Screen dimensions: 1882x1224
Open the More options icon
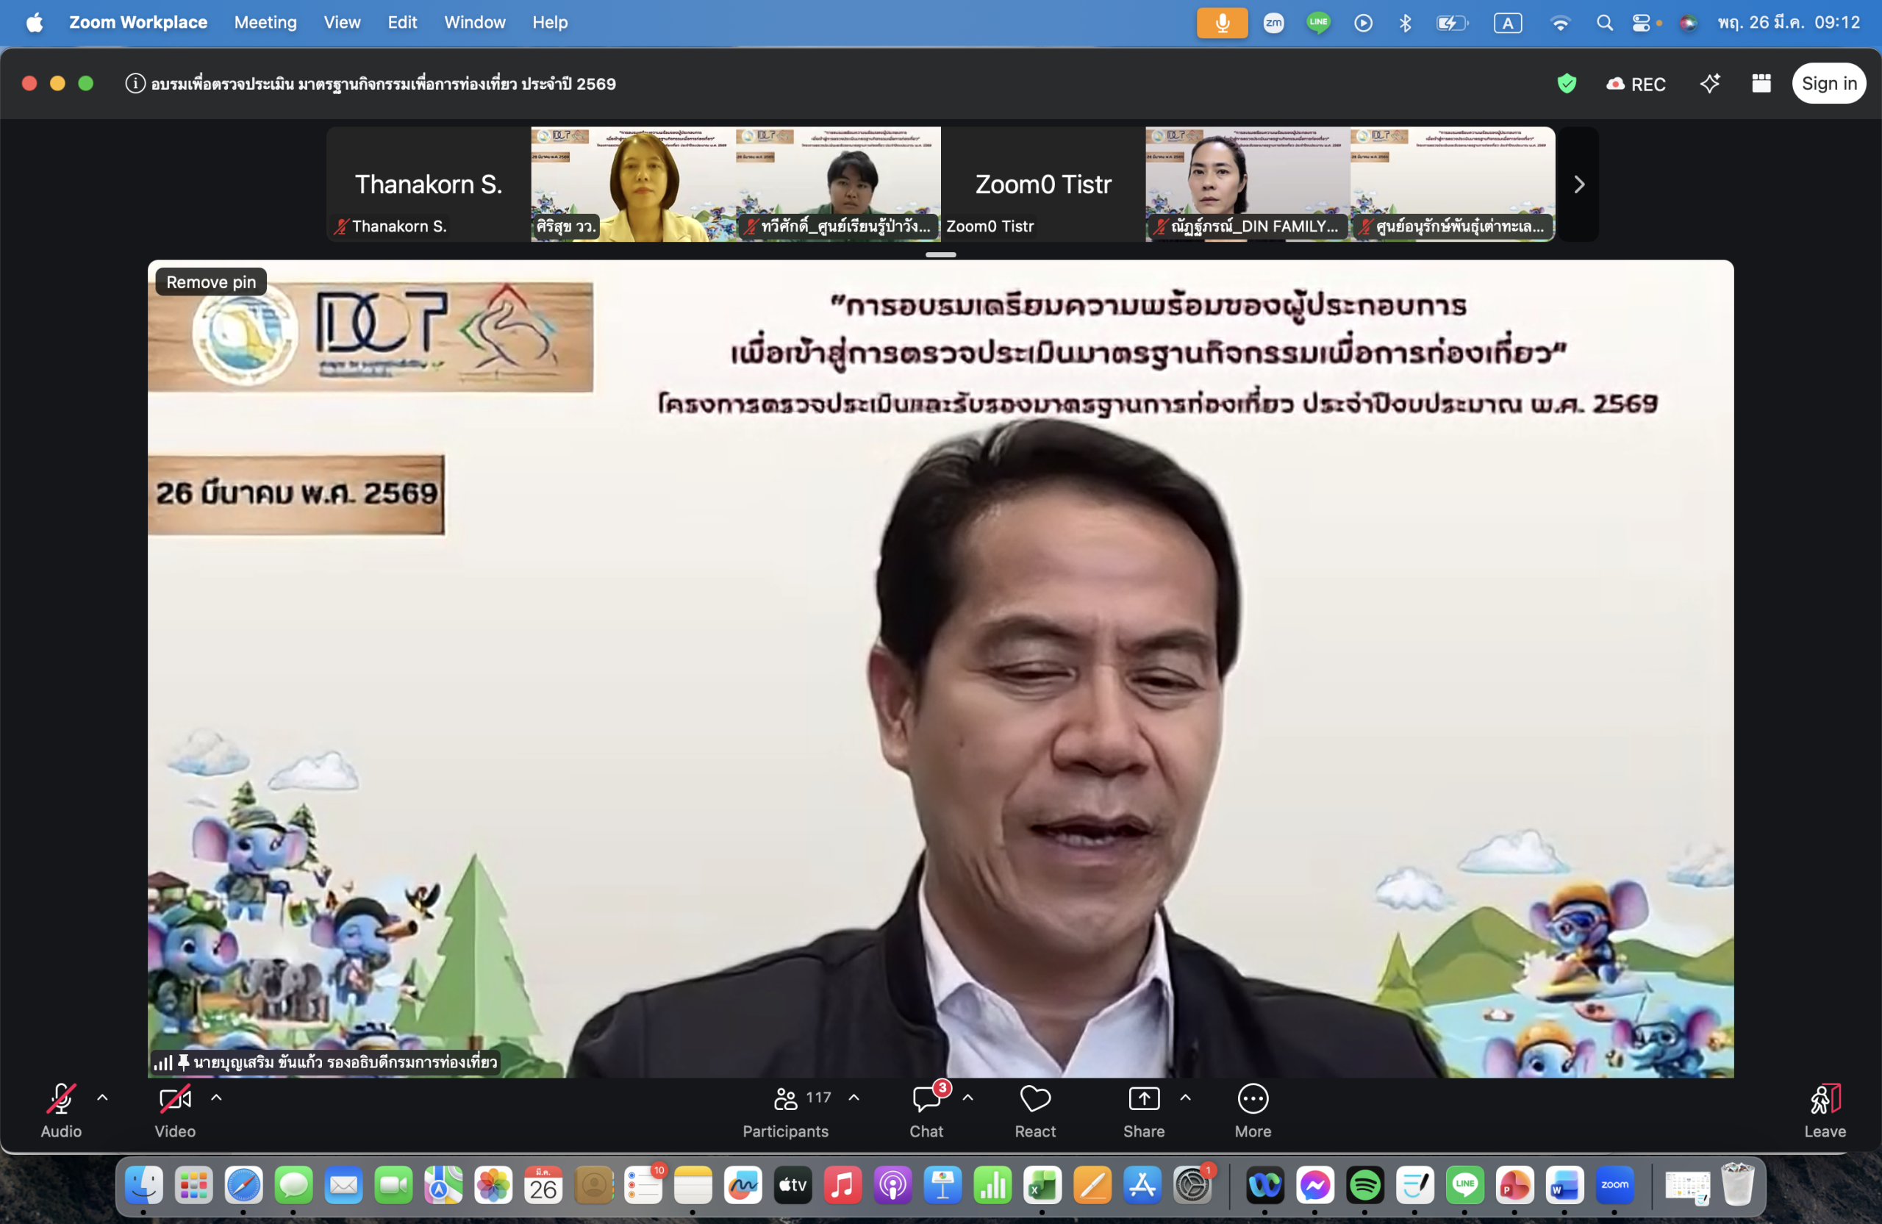(1253, 1099)
